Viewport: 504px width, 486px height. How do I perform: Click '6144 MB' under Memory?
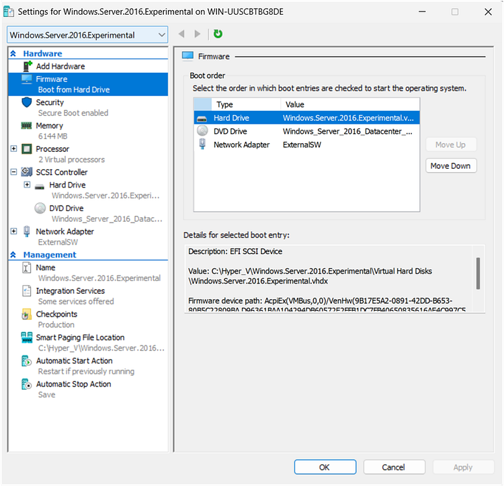(53, 136)
